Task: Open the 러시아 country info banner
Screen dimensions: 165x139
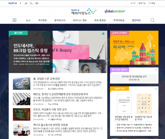Action: pos(134,48)
